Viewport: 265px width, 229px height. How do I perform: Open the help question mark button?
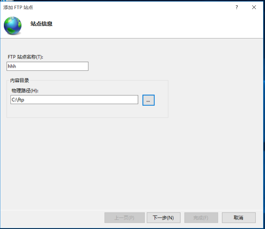pos(236,7)
